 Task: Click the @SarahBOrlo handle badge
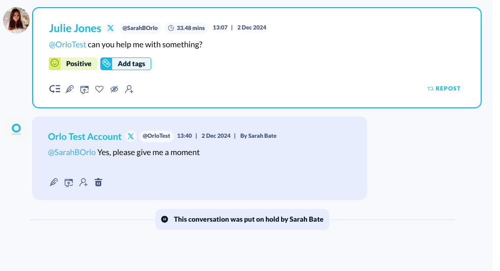(140, 28)
